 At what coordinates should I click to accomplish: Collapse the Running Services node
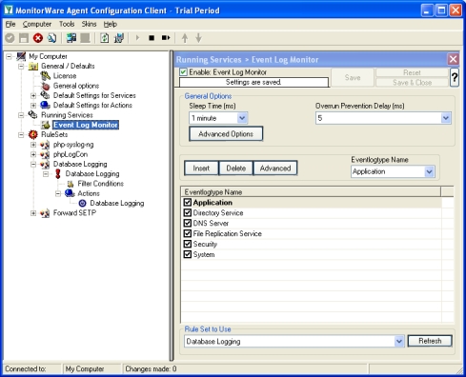click(x=21, y=115)
